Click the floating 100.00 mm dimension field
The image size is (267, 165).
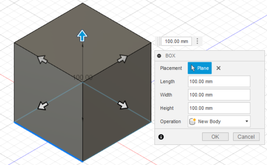177,41
